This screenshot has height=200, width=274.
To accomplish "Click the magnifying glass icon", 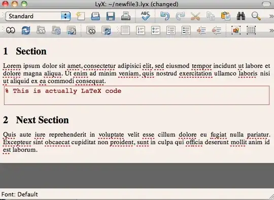I will click(x=256, y=16).
